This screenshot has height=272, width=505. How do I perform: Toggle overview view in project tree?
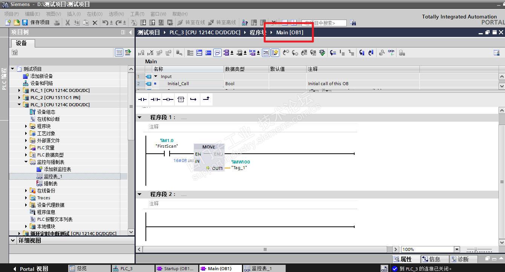[119, 52]
